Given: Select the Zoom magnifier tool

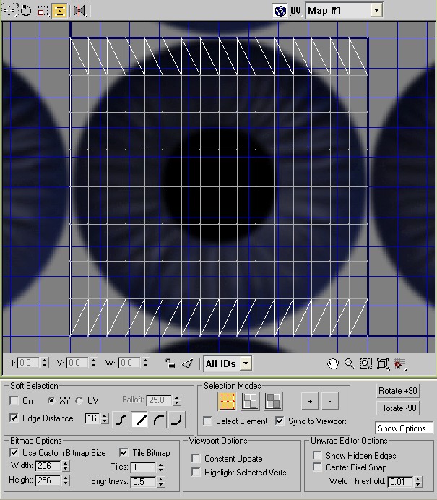Looking at the screenshot, I should point(350,363).
